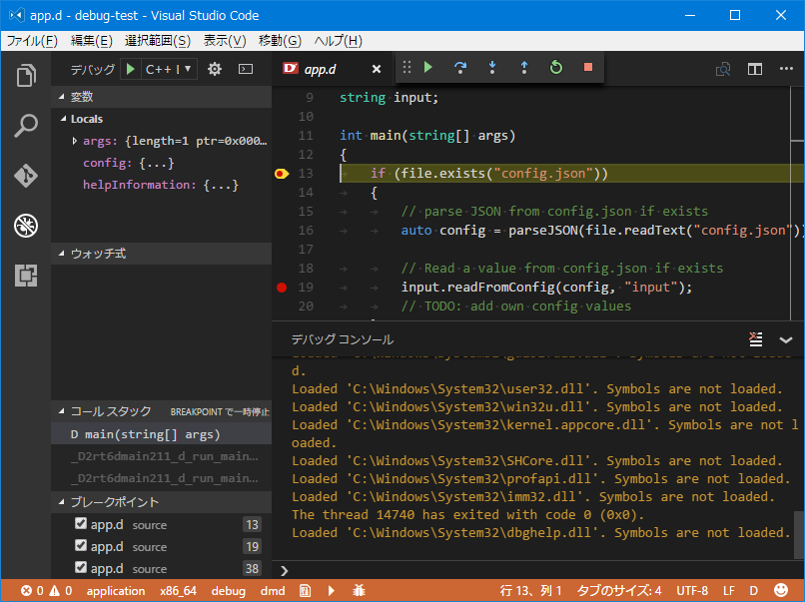Open the Search view in activity bar
Screen dimensions: 805x602
(x=26, y=126)
